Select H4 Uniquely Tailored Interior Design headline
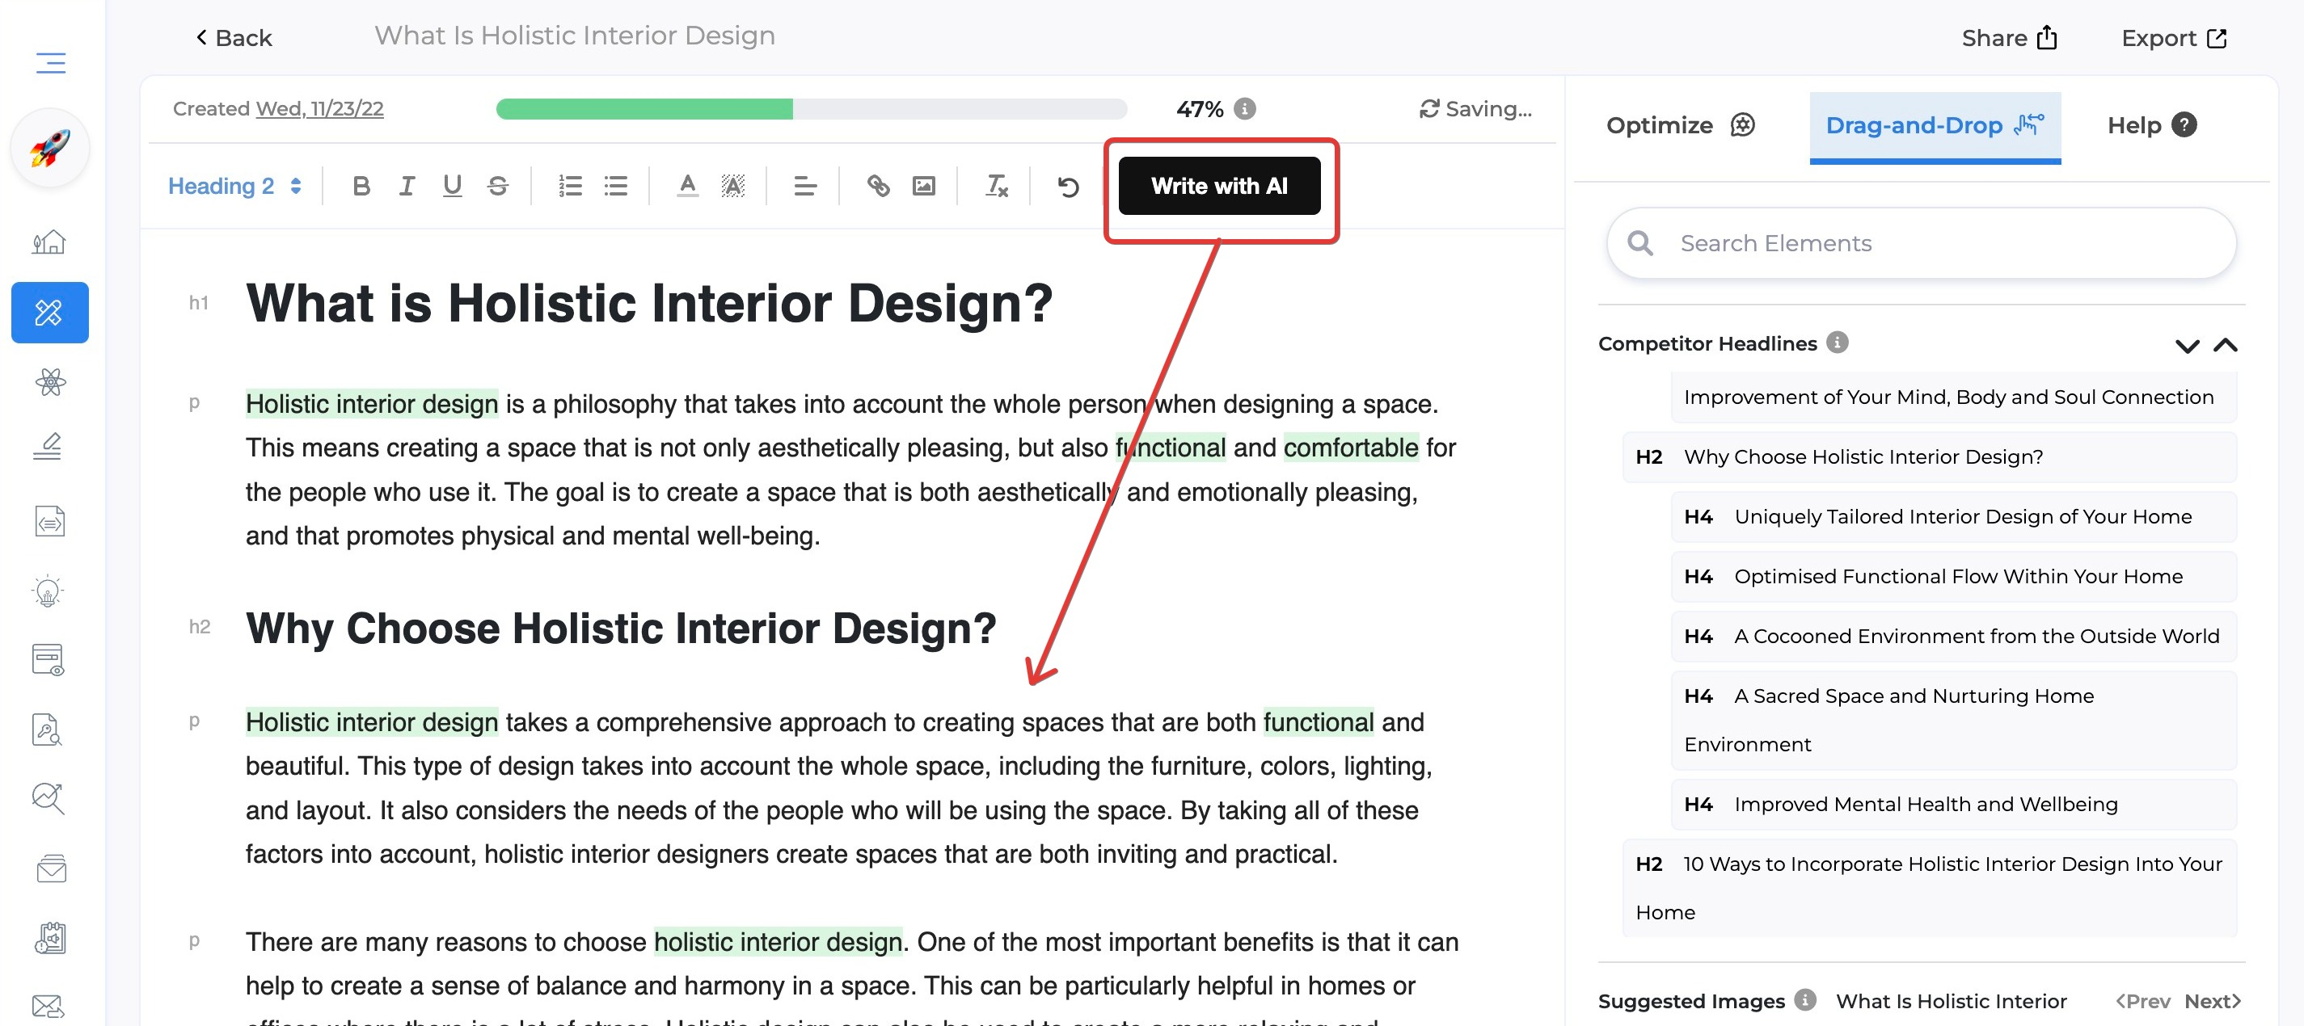This screenshot has width=2304, height=1026. click(1953, 516)
